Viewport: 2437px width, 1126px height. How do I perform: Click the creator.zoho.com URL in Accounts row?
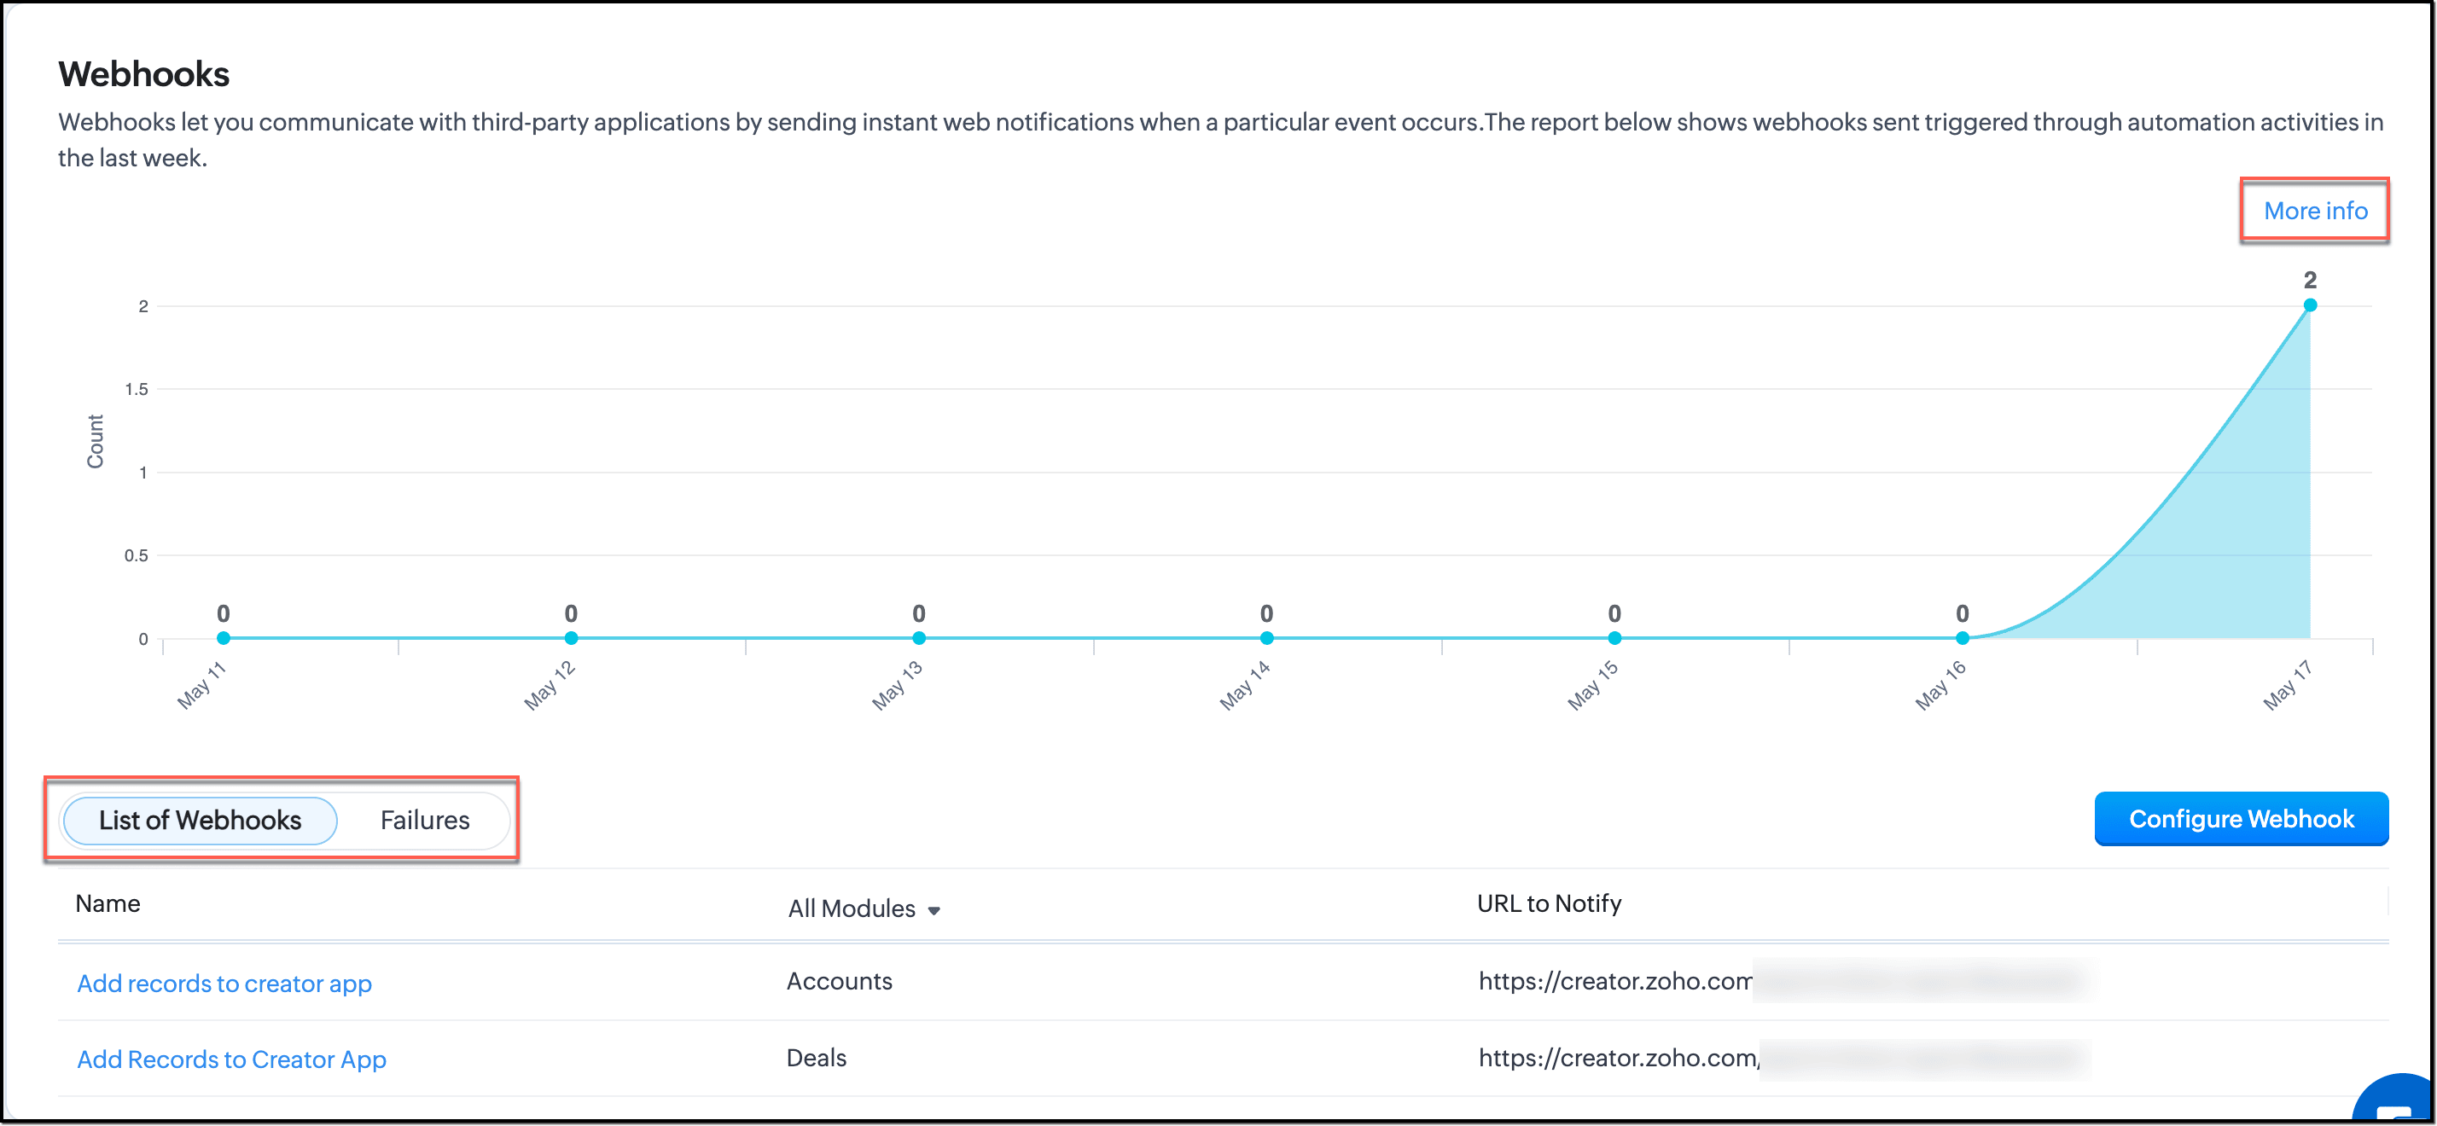pyautogui.click(x=1615, y=981)
